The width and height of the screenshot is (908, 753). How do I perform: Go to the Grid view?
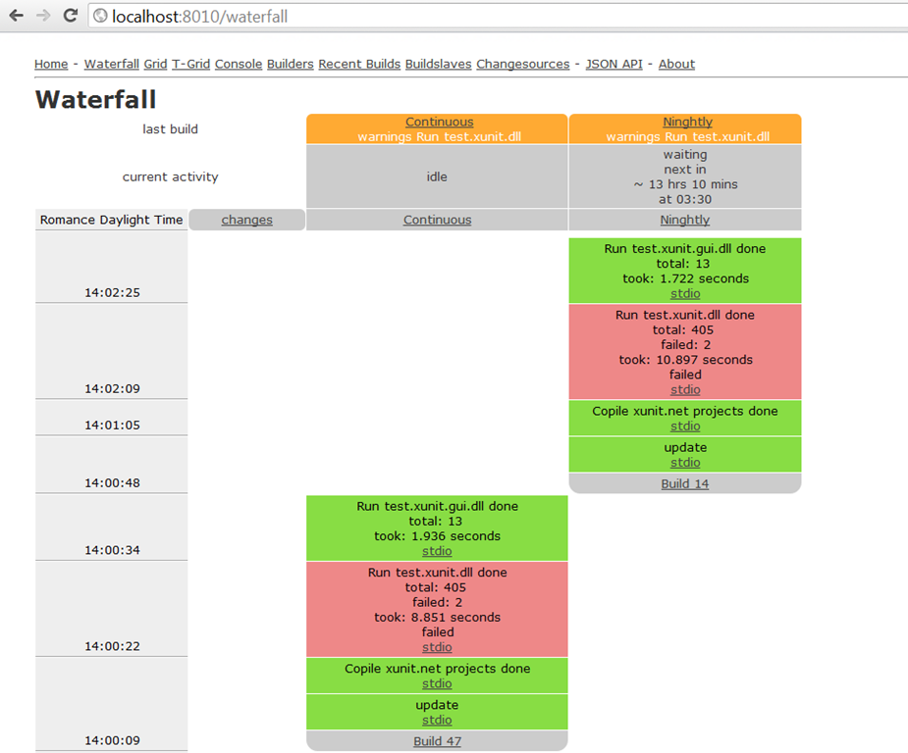(155, 64)
